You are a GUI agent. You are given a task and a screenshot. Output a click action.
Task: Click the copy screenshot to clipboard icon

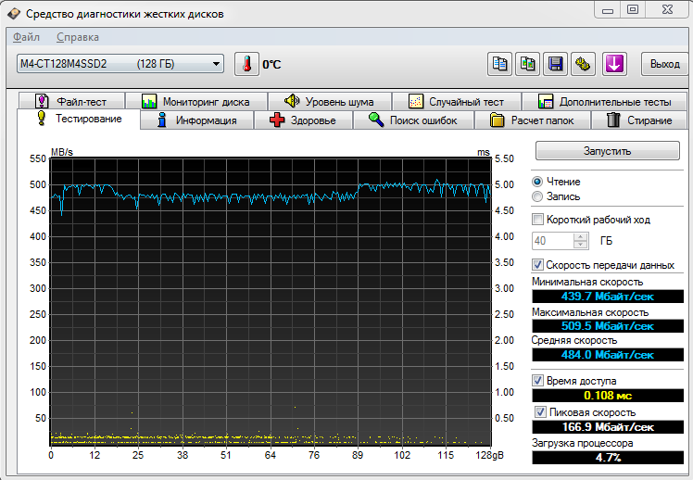click(x=528, y=64)
